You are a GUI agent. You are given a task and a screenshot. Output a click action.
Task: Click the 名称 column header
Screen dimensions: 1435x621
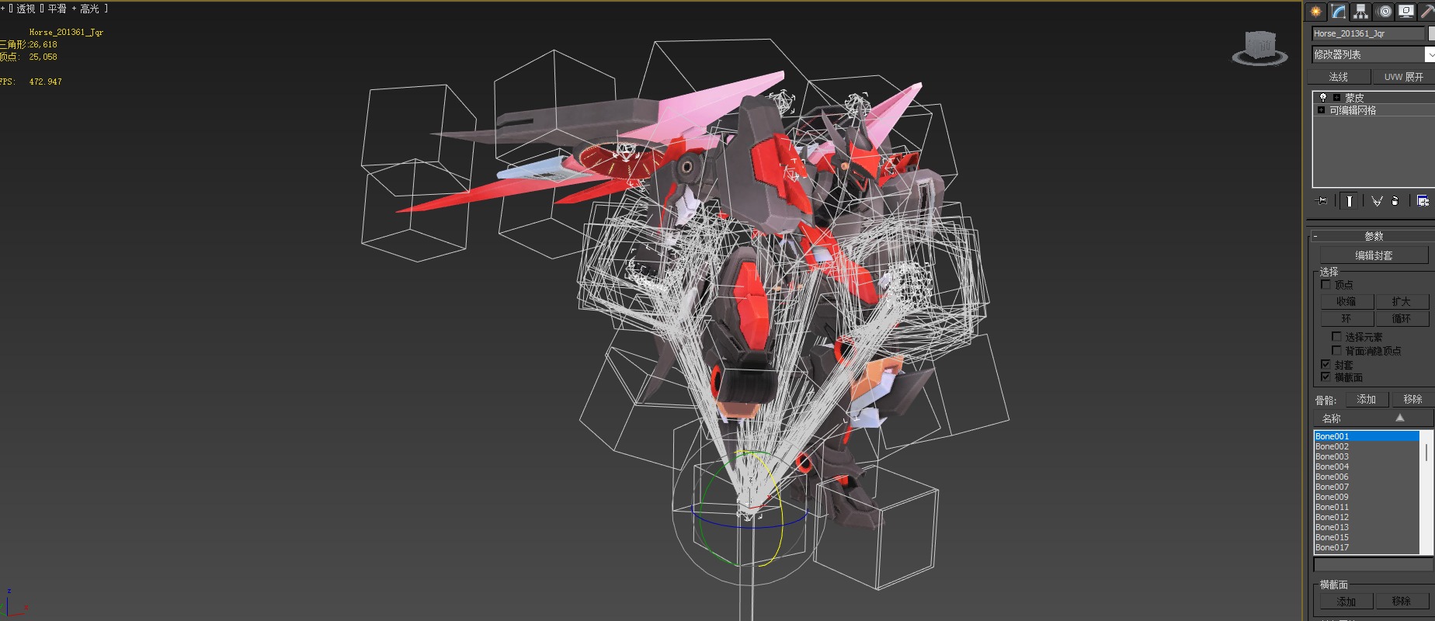[1372, 418]
